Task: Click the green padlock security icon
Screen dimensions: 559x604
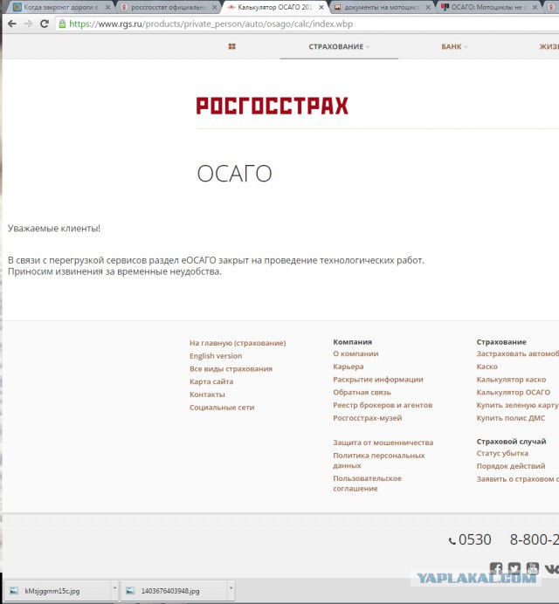Action: point(62,24)
